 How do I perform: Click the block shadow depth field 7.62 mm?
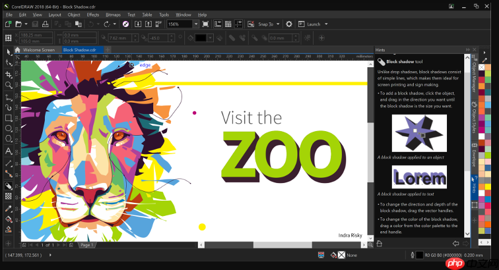click(x=121, y=38)
